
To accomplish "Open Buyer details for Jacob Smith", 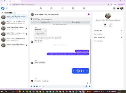I will coord(40,34).
